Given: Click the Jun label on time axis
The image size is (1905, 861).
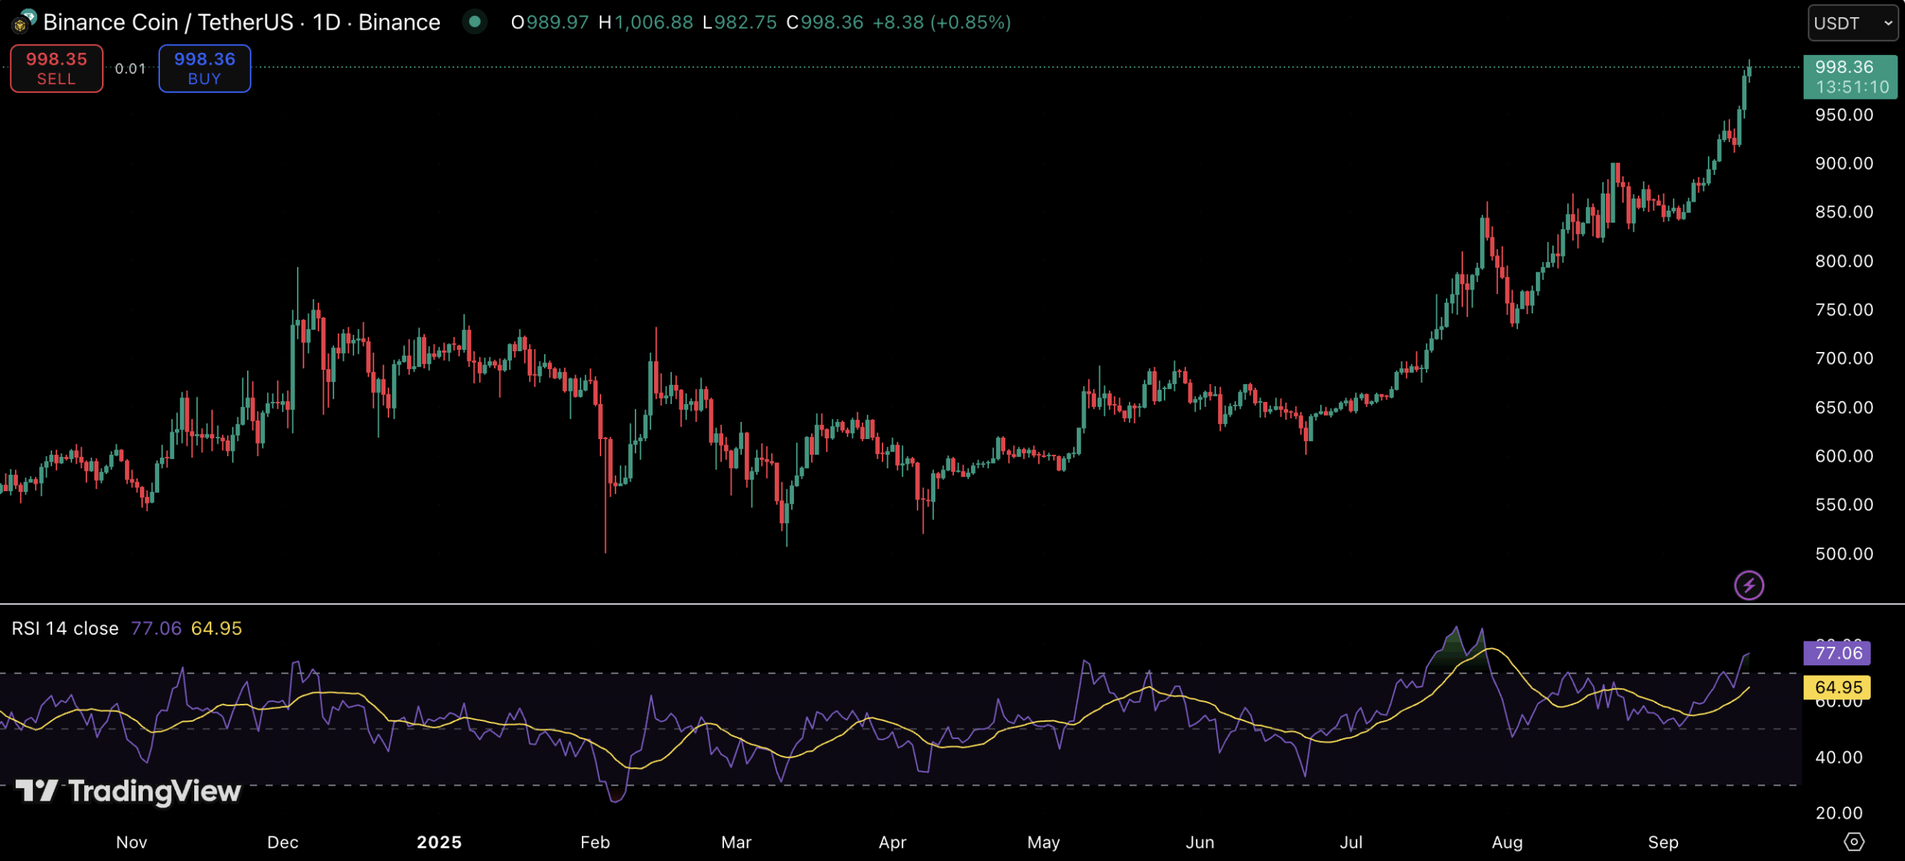Looking at the screenshot, I should click(1200, 842).
